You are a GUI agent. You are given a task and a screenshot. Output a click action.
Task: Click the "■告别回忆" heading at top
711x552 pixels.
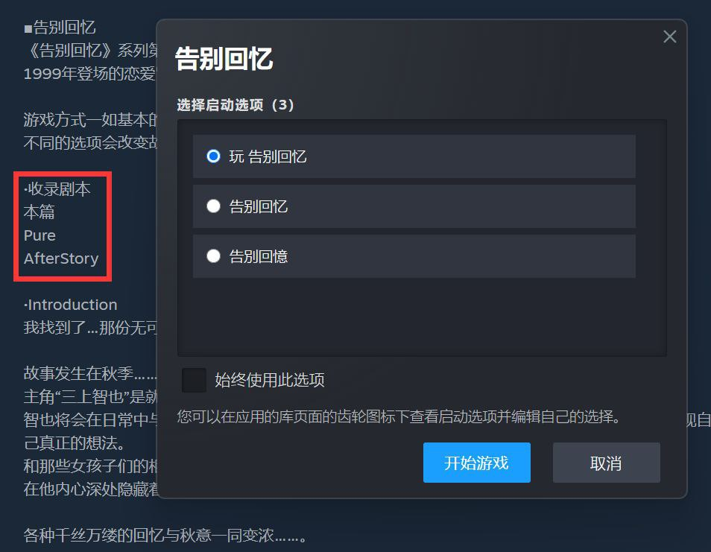(60, 28)
